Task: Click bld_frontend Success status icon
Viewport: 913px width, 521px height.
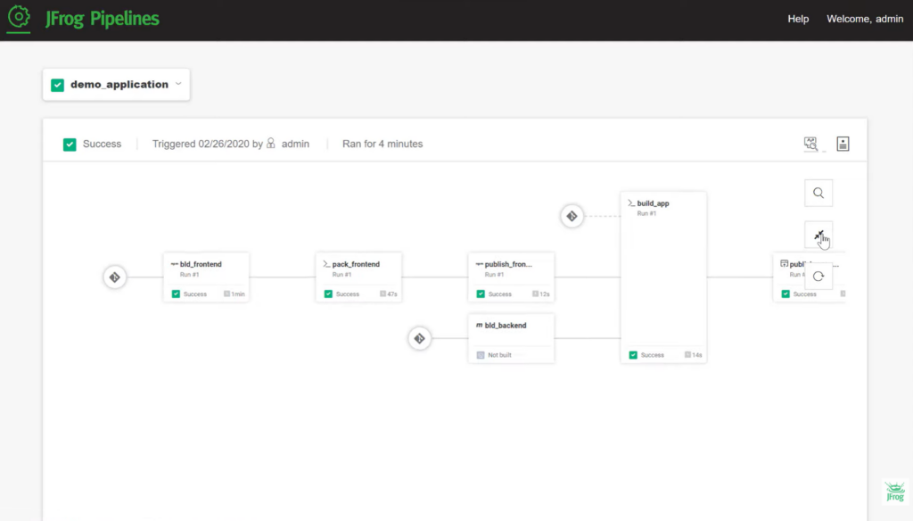Action: 176,294
